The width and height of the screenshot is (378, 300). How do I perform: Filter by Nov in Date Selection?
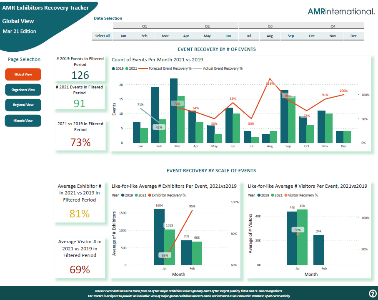(333, 36)
